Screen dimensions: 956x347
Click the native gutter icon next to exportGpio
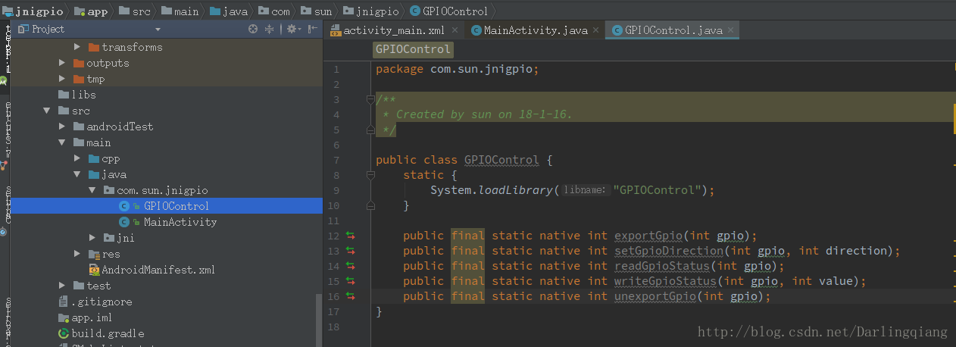tap(351, 236)
